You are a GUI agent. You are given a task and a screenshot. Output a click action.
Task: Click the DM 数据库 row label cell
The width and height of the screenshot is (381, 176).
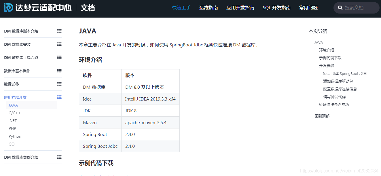(100, 87)
